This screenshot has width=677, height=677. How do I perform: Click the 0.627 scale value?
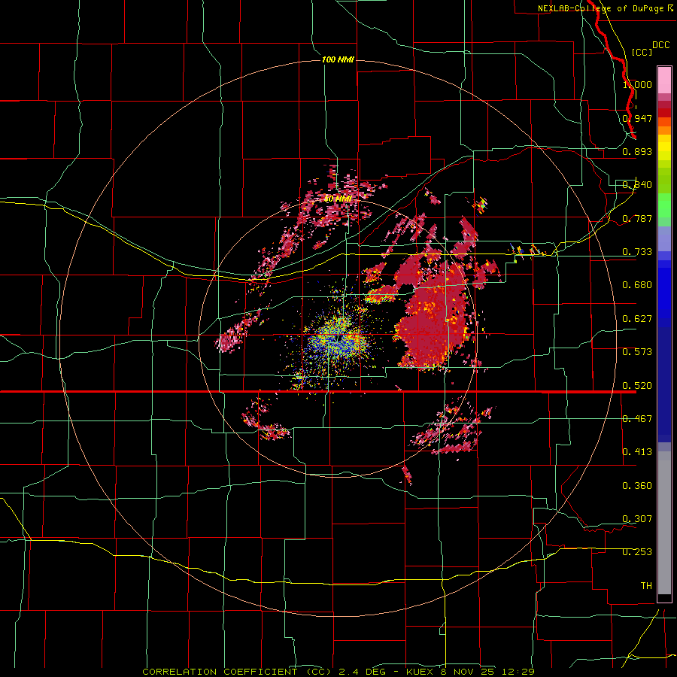coord(637,319)
